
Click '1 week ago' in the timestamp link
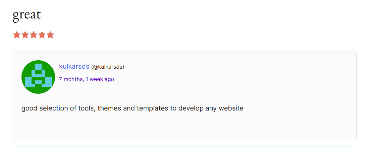tap(100, 79)
